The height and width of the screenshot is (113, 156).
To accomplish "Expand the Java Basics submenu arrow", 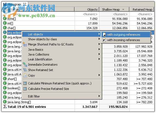I will tap(99, 49).
